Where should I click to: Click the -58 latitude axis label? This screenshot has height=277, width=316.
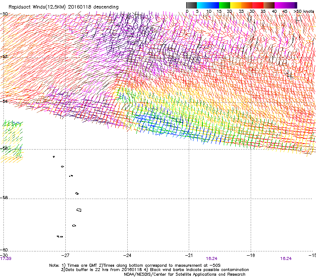[4, 198]
